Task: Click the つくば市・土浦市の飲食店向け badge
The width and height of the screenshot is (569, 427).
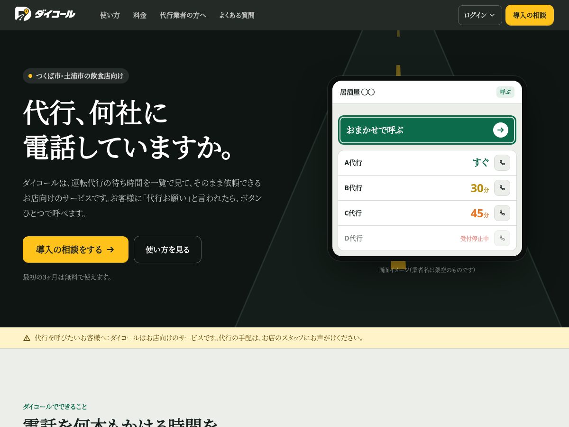Action: [76, 76]
